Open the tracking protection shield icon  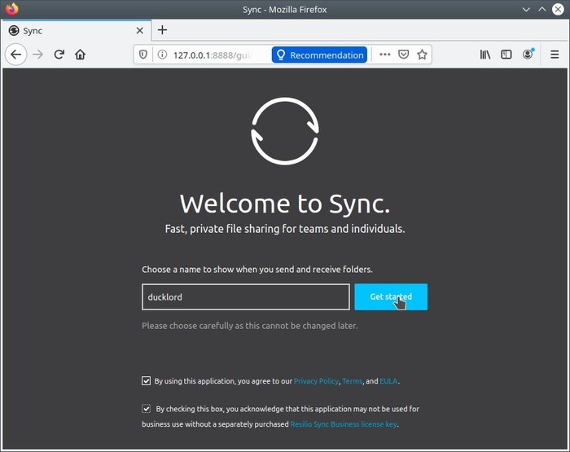(x=143, y=55)
